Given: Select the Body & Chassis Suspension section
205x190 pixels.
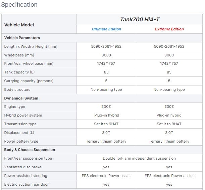Looking at the screenshot, I should coord(30,150).
